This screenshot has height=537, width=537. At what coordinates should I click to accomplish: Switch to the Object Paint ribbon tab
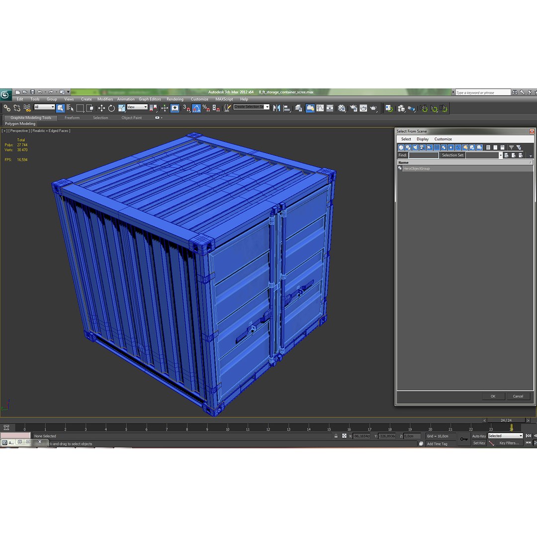pos(131,118)
